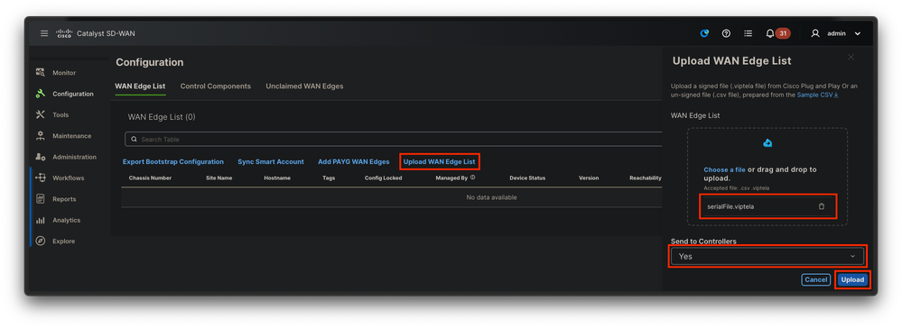902x328 pixels.
Task: Click the Managed By info icon
Action: coord(473,178)
